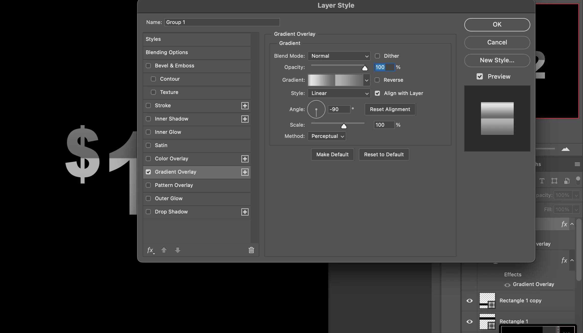Viewport: 583px width, 333px height.
Task: Click the trash icon to delete effect
Action: (251, 250)
